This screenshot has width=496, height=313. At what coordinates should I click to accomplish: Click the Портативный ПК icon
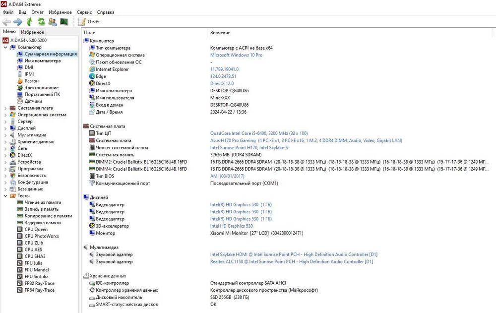20,94
